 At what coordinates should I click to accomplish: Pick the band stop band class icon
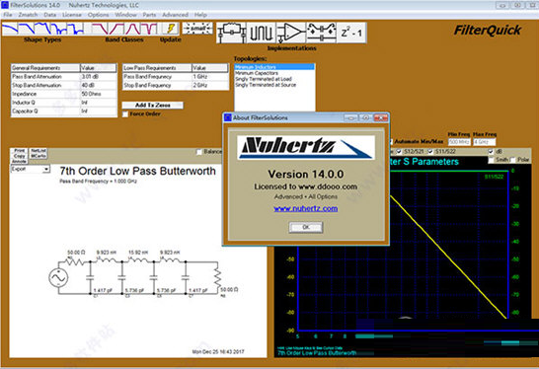[149, 29]
